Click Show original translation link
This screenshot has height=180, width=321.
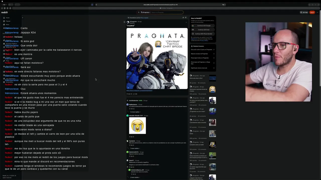click(144, 18)
